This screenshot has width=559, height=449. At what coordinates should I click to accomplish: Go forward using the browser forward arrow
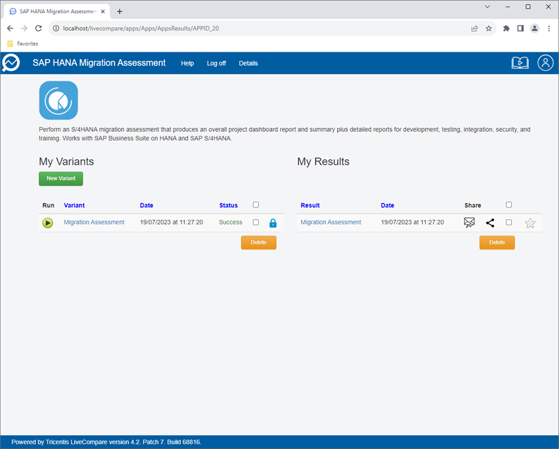click(24, 28)
